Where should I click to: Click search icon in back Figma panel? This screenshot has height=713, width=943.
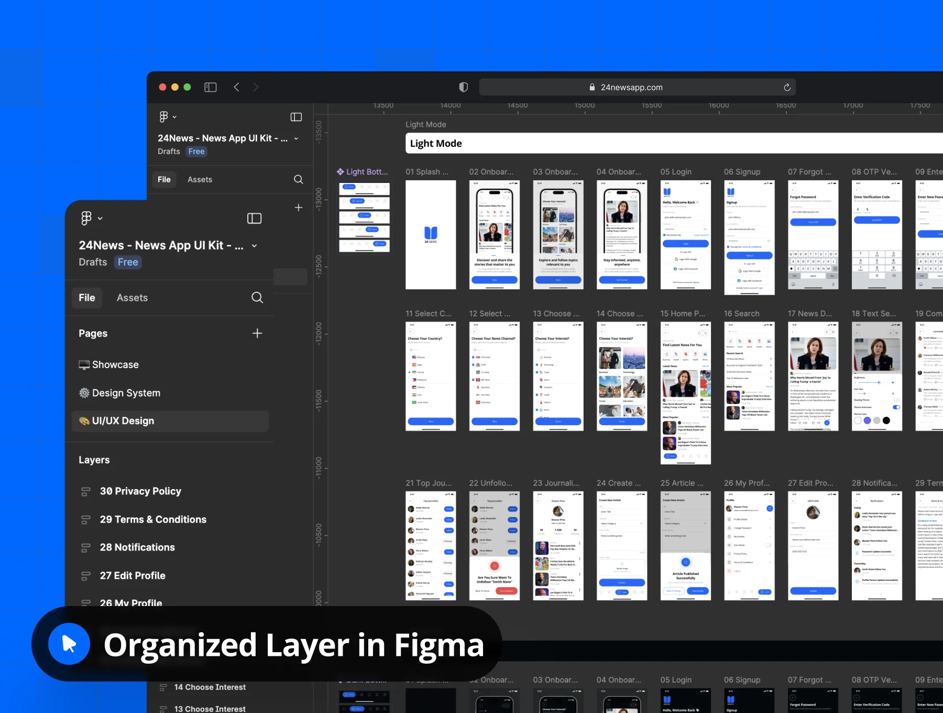(299, 179)
